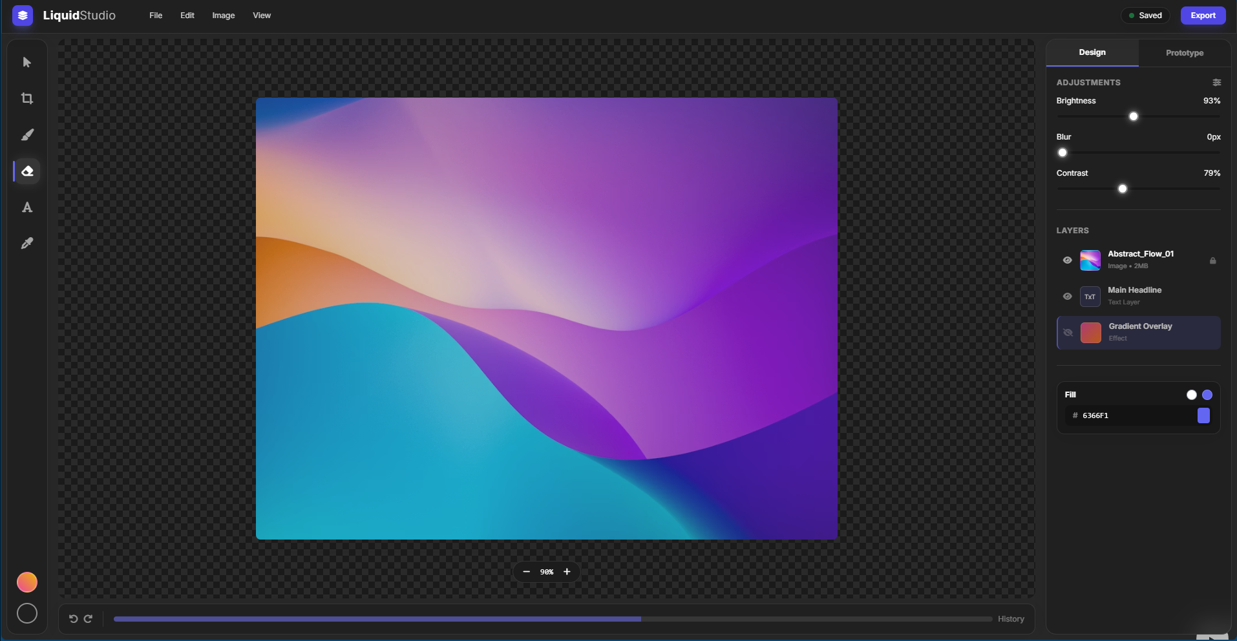
Task: Select the Eraser tool
Action: (x=26, y=171)
